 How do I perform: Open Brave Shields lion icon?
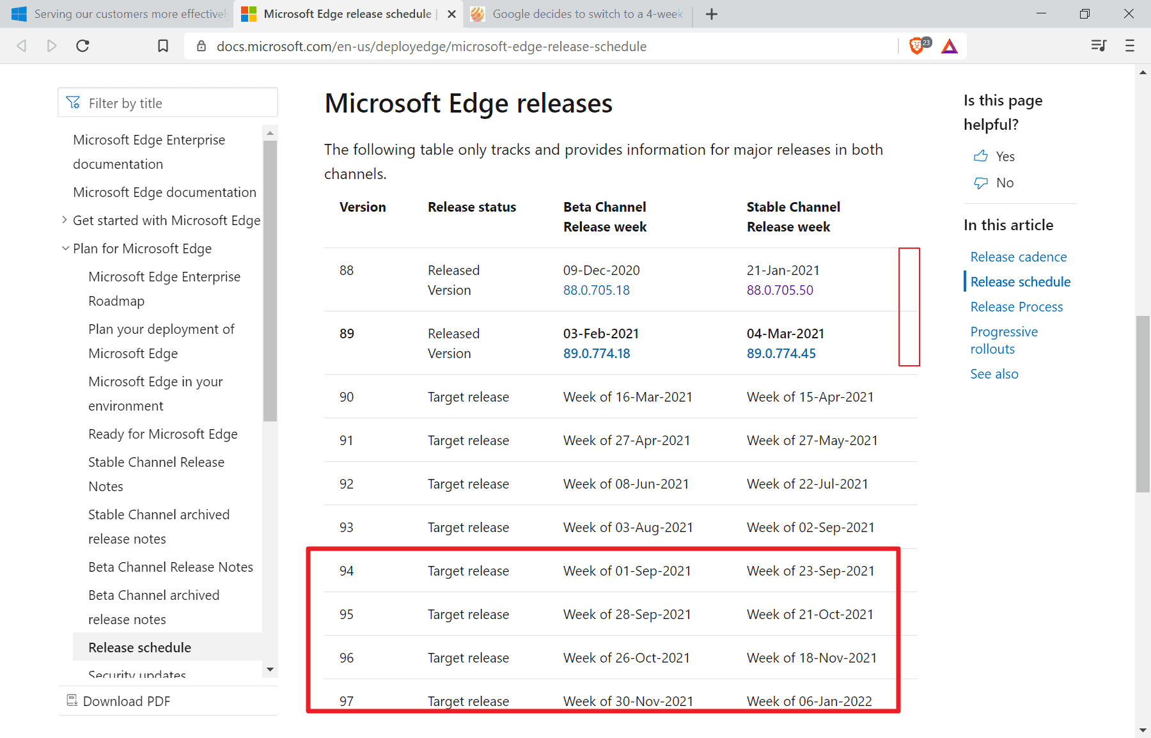point(916,46)
